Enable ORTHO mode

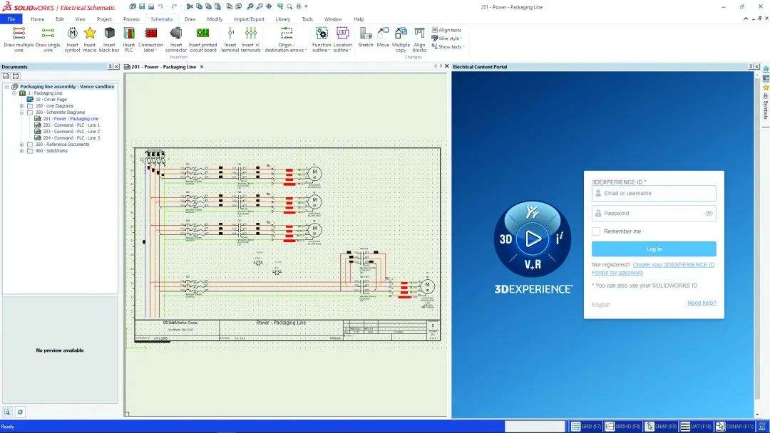pyautogui.click(x=622, y=426)
